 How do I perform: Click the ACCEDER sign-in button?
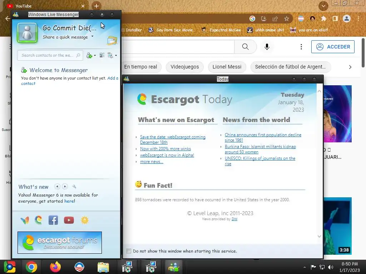(x=333, y=47)
